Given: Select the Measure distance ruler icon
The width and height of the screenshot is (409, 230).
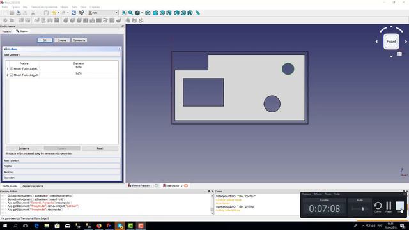Looking at the screenshot, I should coord(197,13).
